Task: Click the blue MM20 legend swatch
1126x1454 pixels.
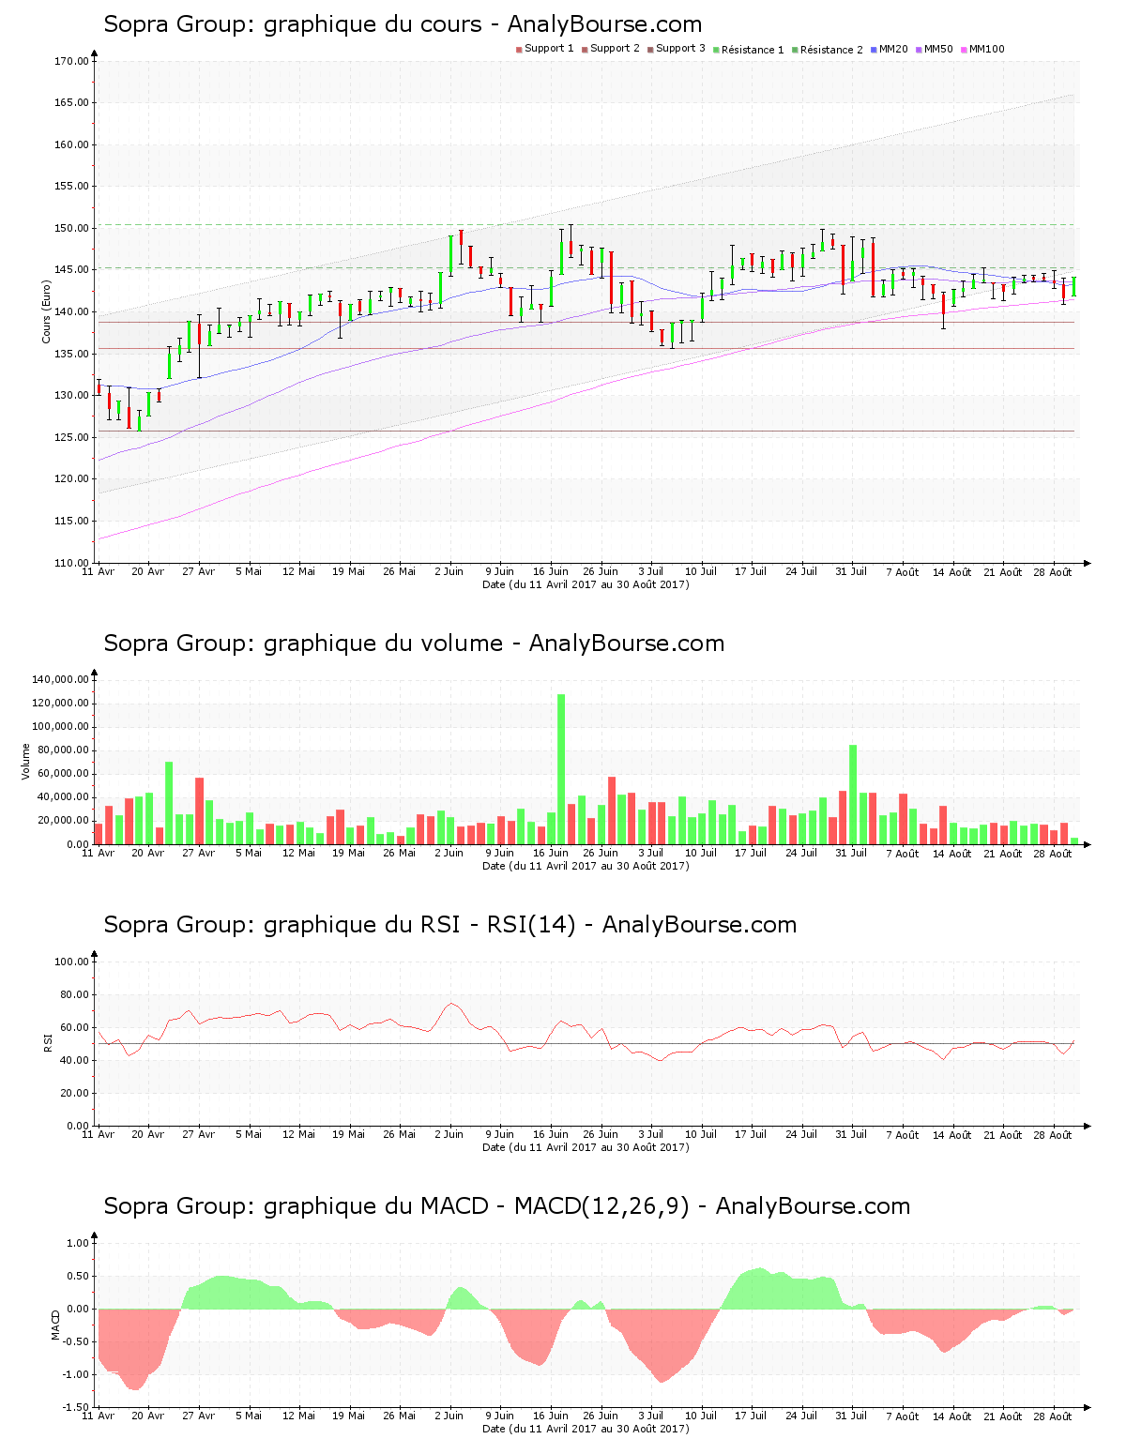Action: pos(874,49)
